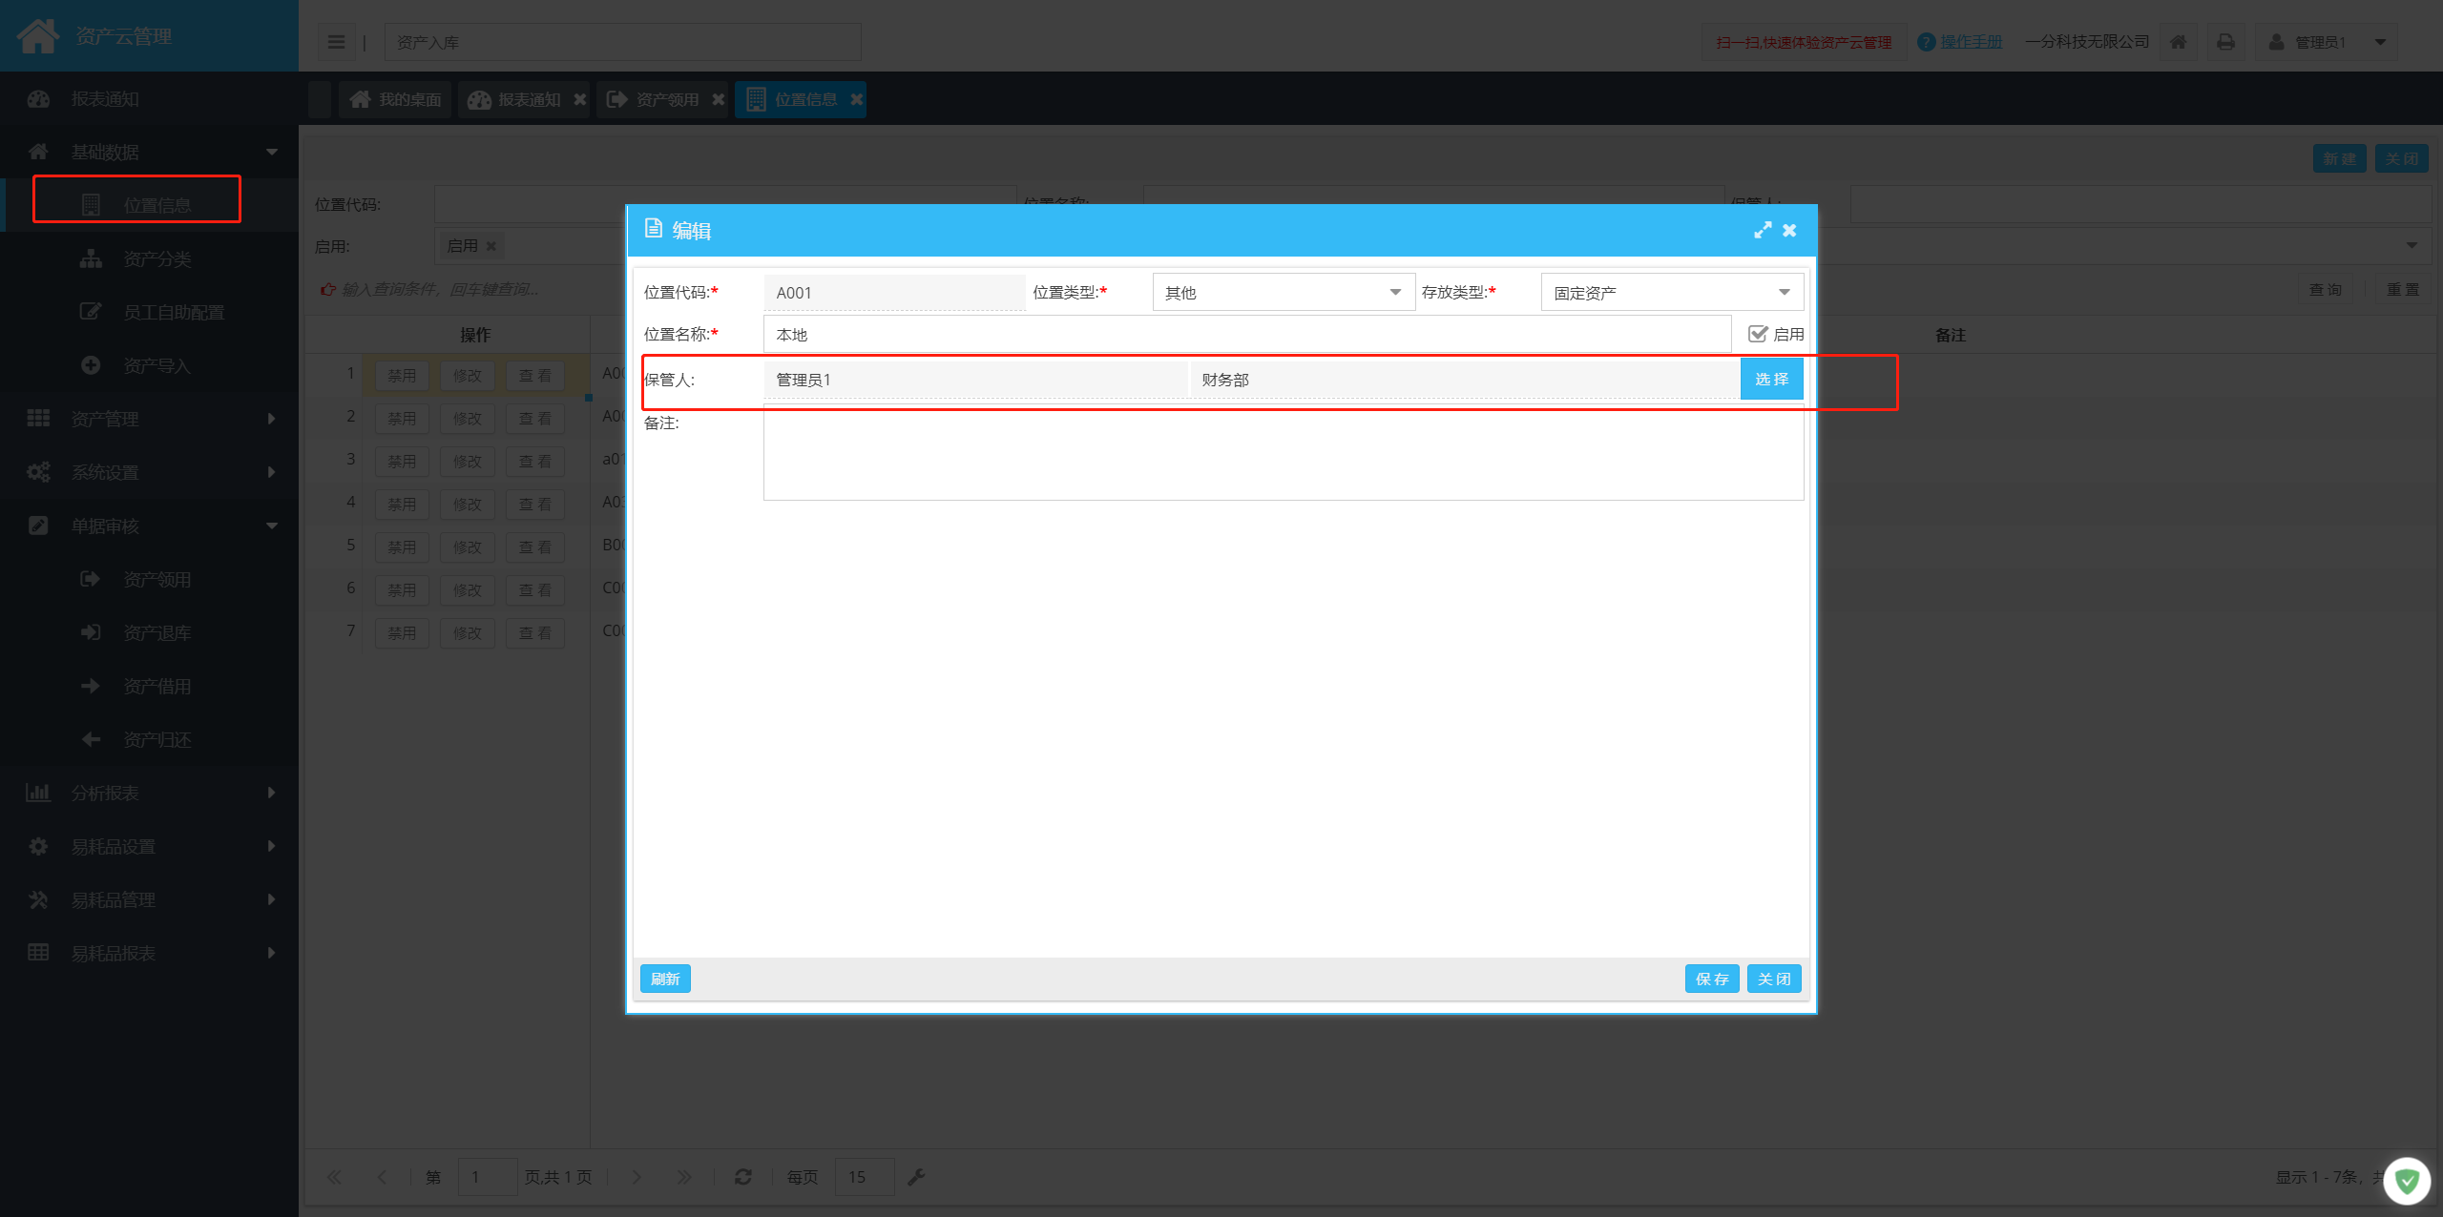
Task: Click the green shield icon
Action: click(x=2407, y=1183)
